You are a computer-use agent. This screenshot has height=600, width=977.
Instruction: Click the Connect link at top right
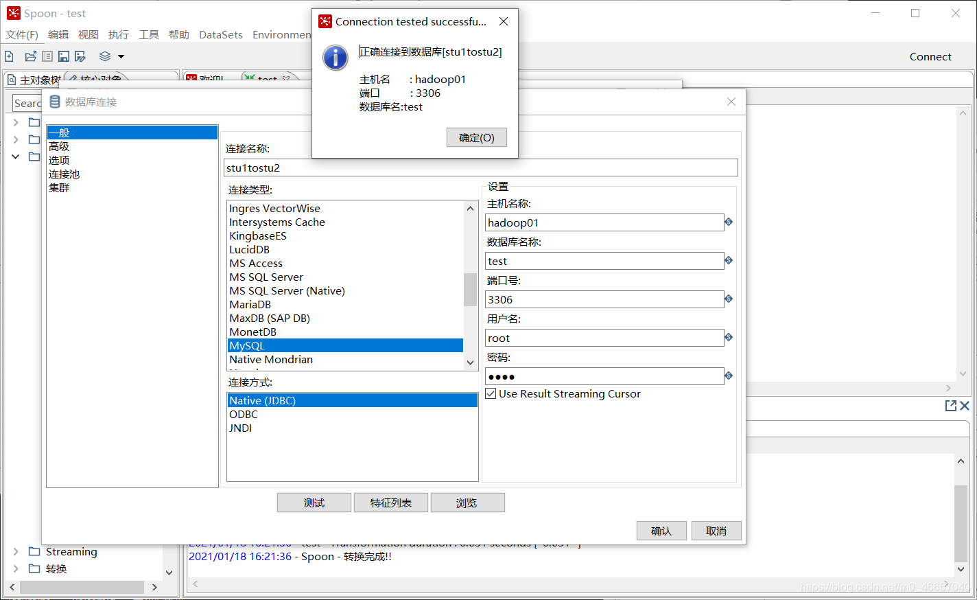(x=930, y=56)
